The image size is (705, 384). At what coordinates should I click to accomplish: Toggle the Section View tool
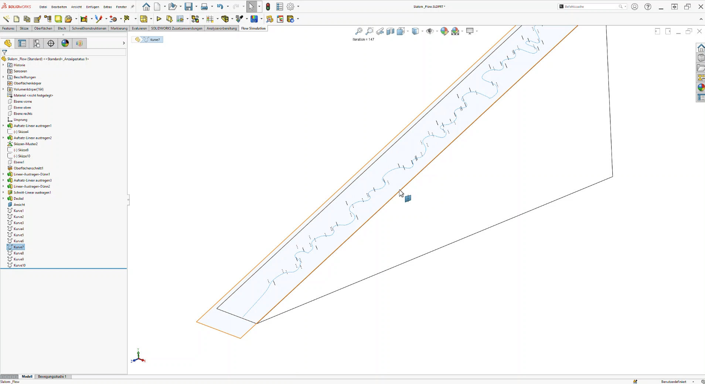coord(390,31)
